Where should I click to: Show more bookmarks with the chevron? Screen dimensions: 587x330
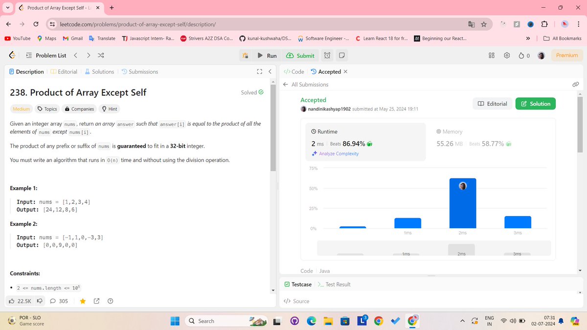[x=528, y=39]
